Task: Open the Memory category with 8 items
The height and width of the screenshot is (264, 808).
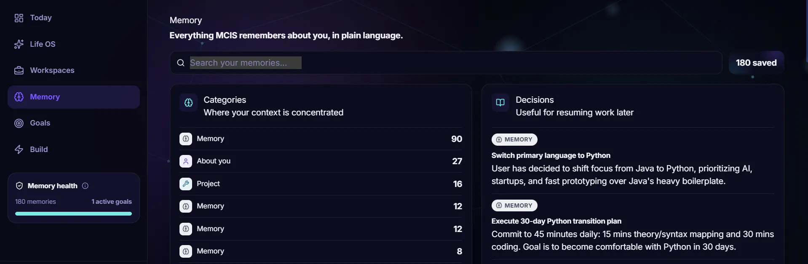Action: coord(321,251)
